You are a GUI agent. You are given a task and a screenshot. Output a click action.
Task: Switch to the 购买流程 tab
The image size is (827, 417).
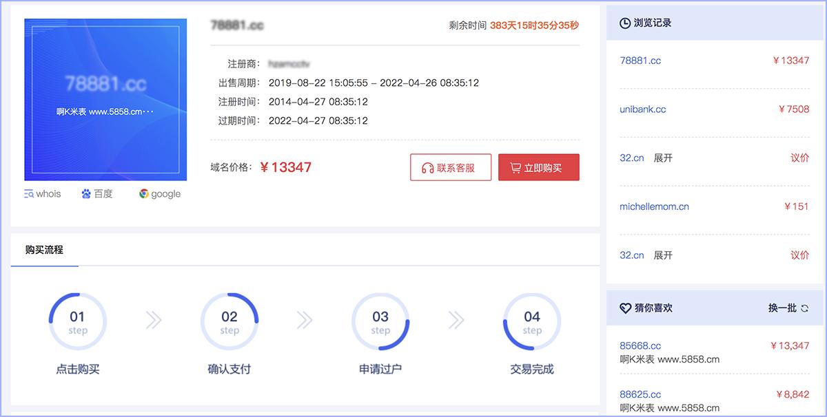pos(44,249)
